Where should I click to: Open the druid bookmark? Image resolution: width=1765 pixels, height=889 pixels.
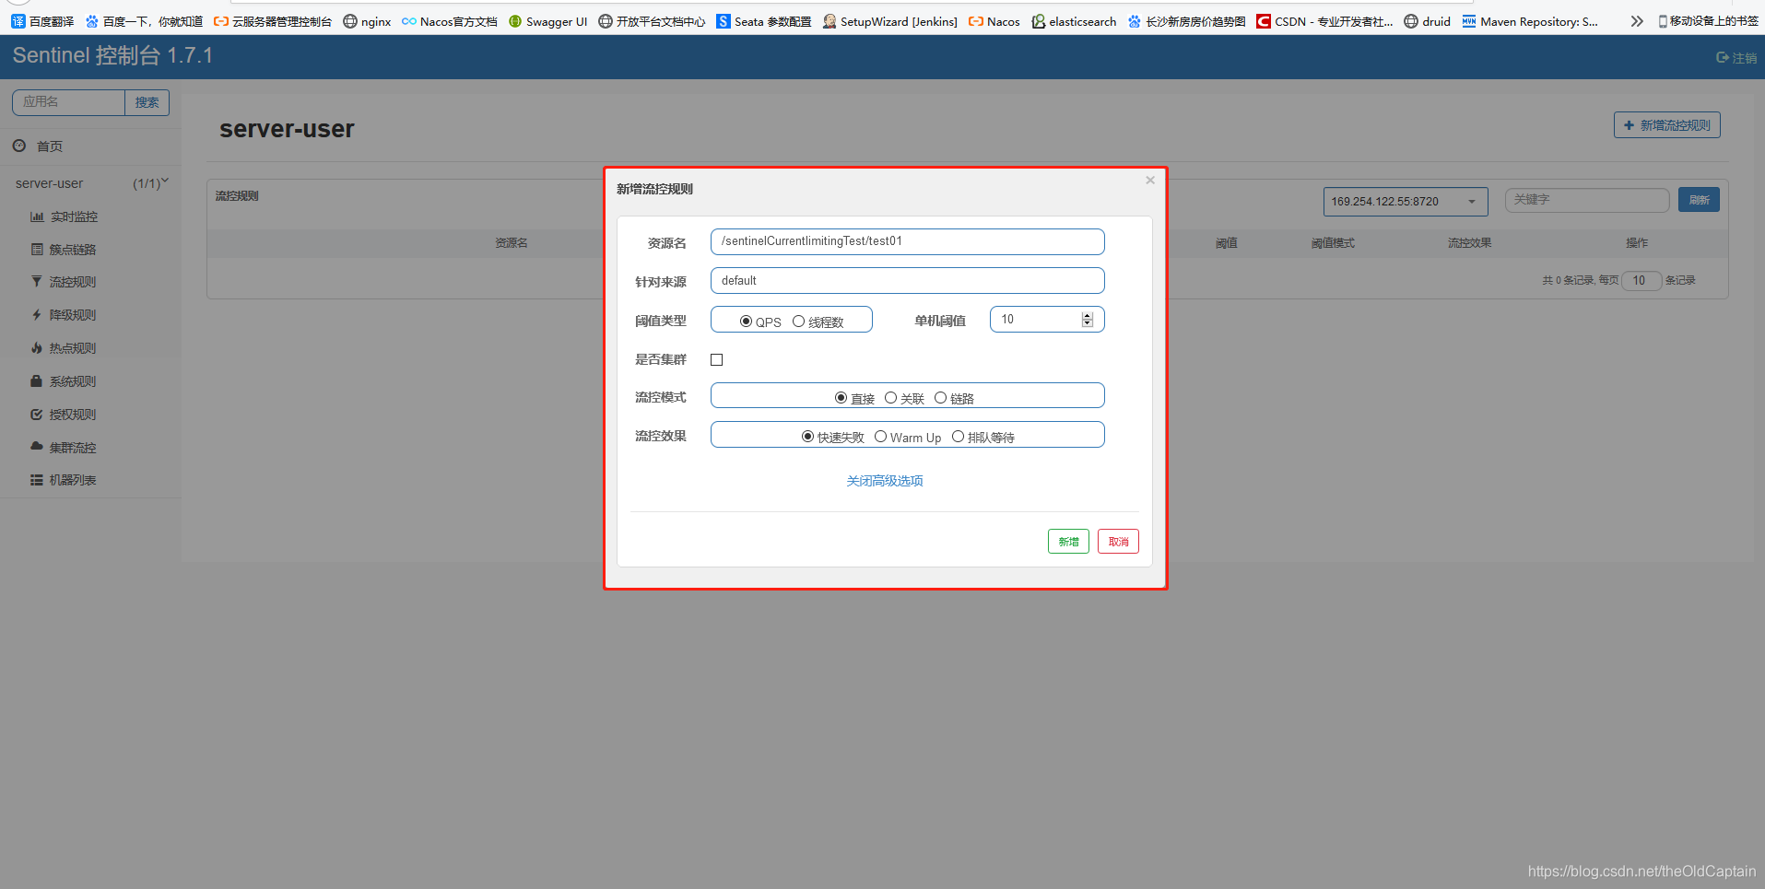(x=1427, y=21)
